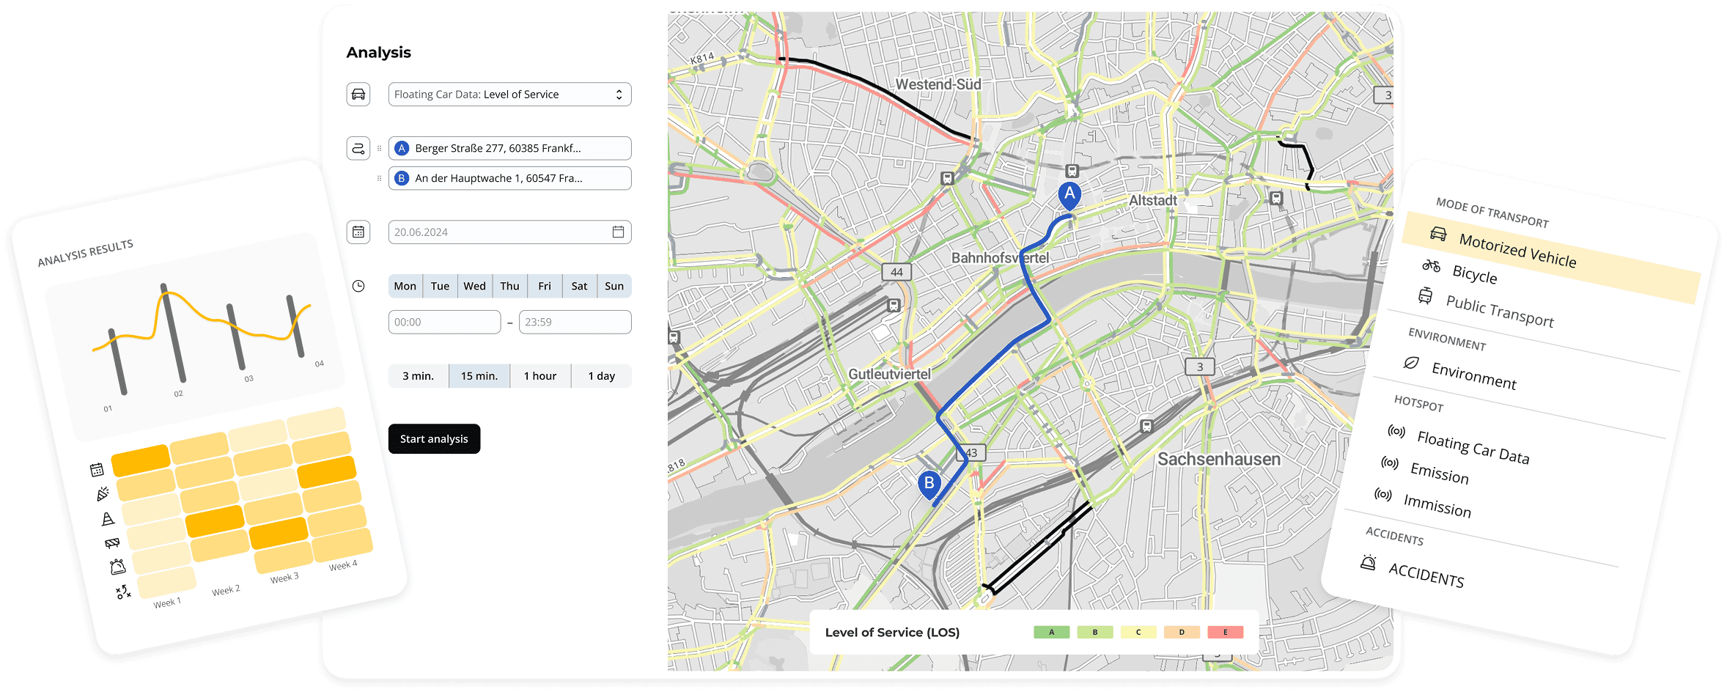The height and width of the screenshot is (692, 1727).
Task: Open the Floating Car Data analysis type dropdown
Action: tap(509, 94)
